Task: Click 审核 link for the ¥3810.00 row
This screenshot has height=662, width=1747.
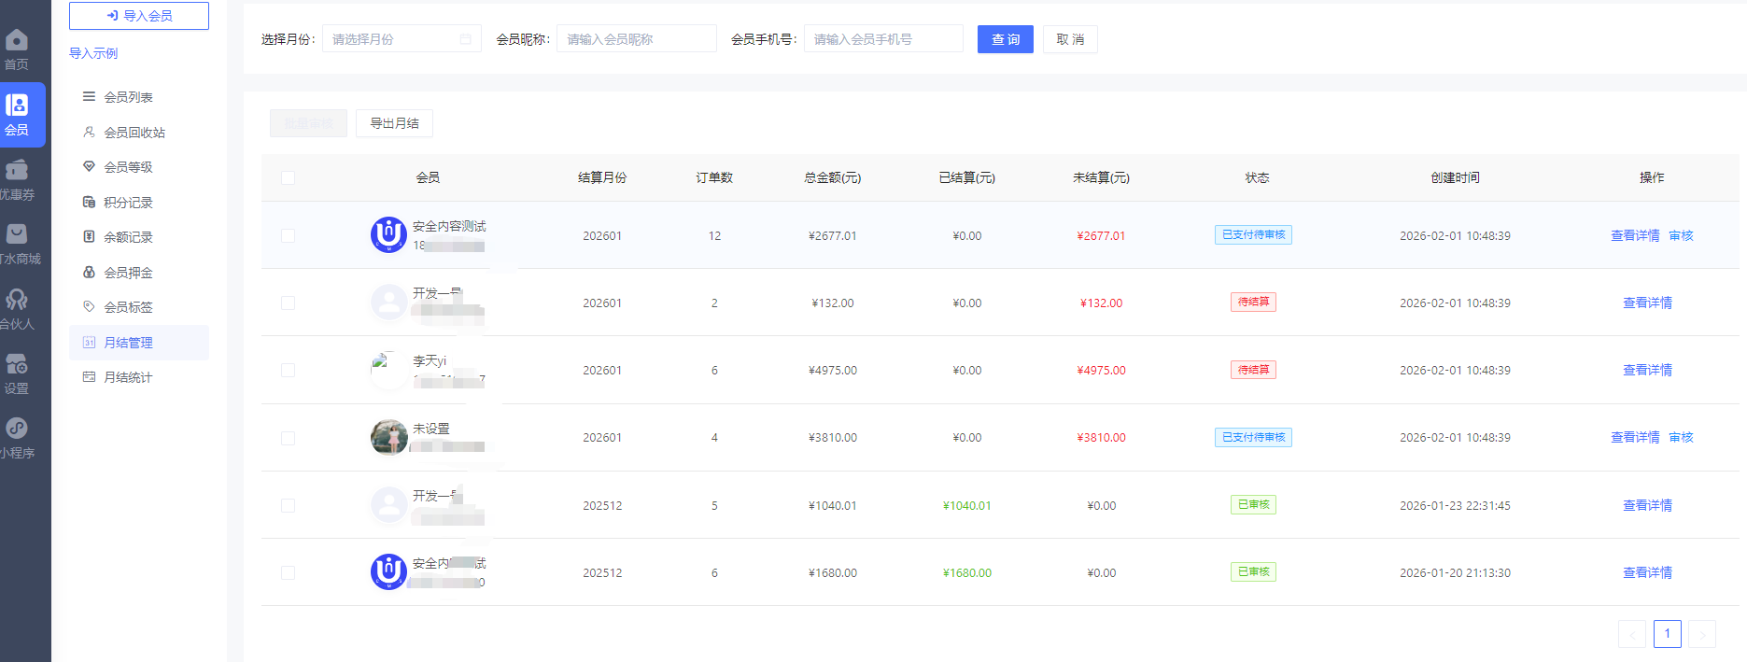Action: [x=1681, y=438]
